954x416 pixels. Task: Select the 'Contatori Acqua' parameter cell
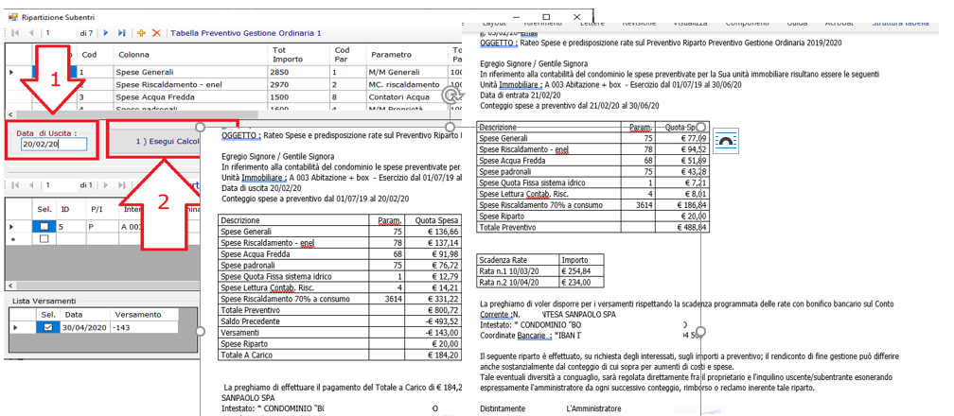pos(406,96)
